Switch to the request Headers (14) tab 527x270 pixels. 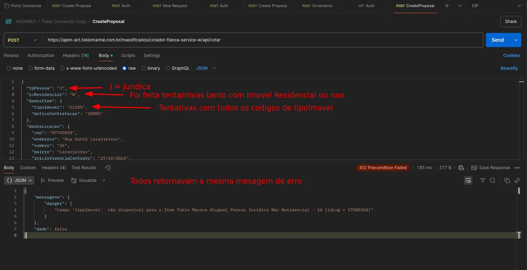pyautogui.click(x=75, y=56)
